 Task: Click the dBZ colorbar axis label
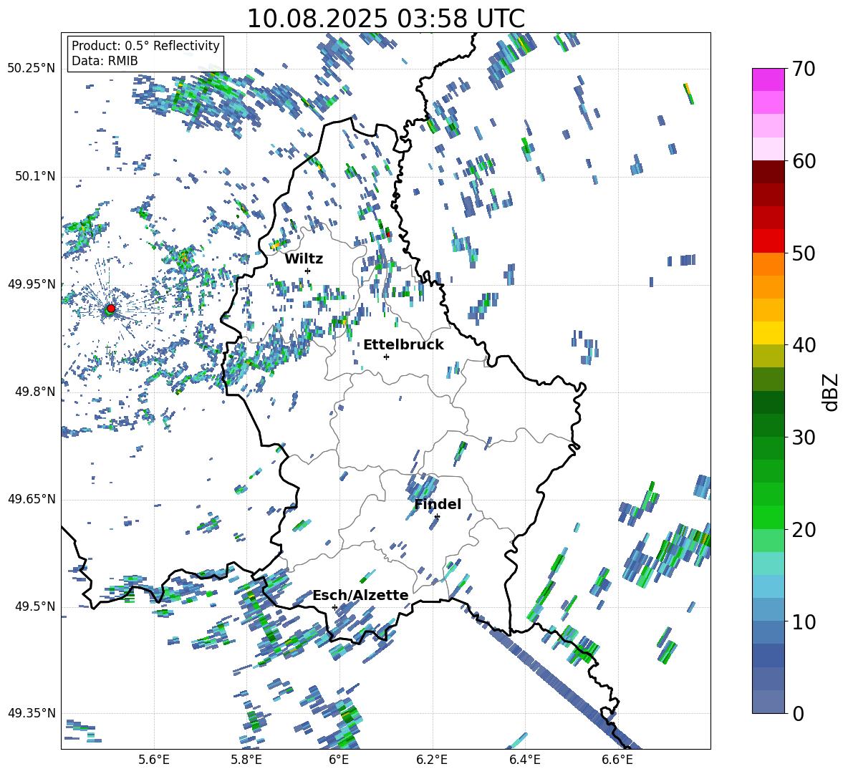point(831,392)
